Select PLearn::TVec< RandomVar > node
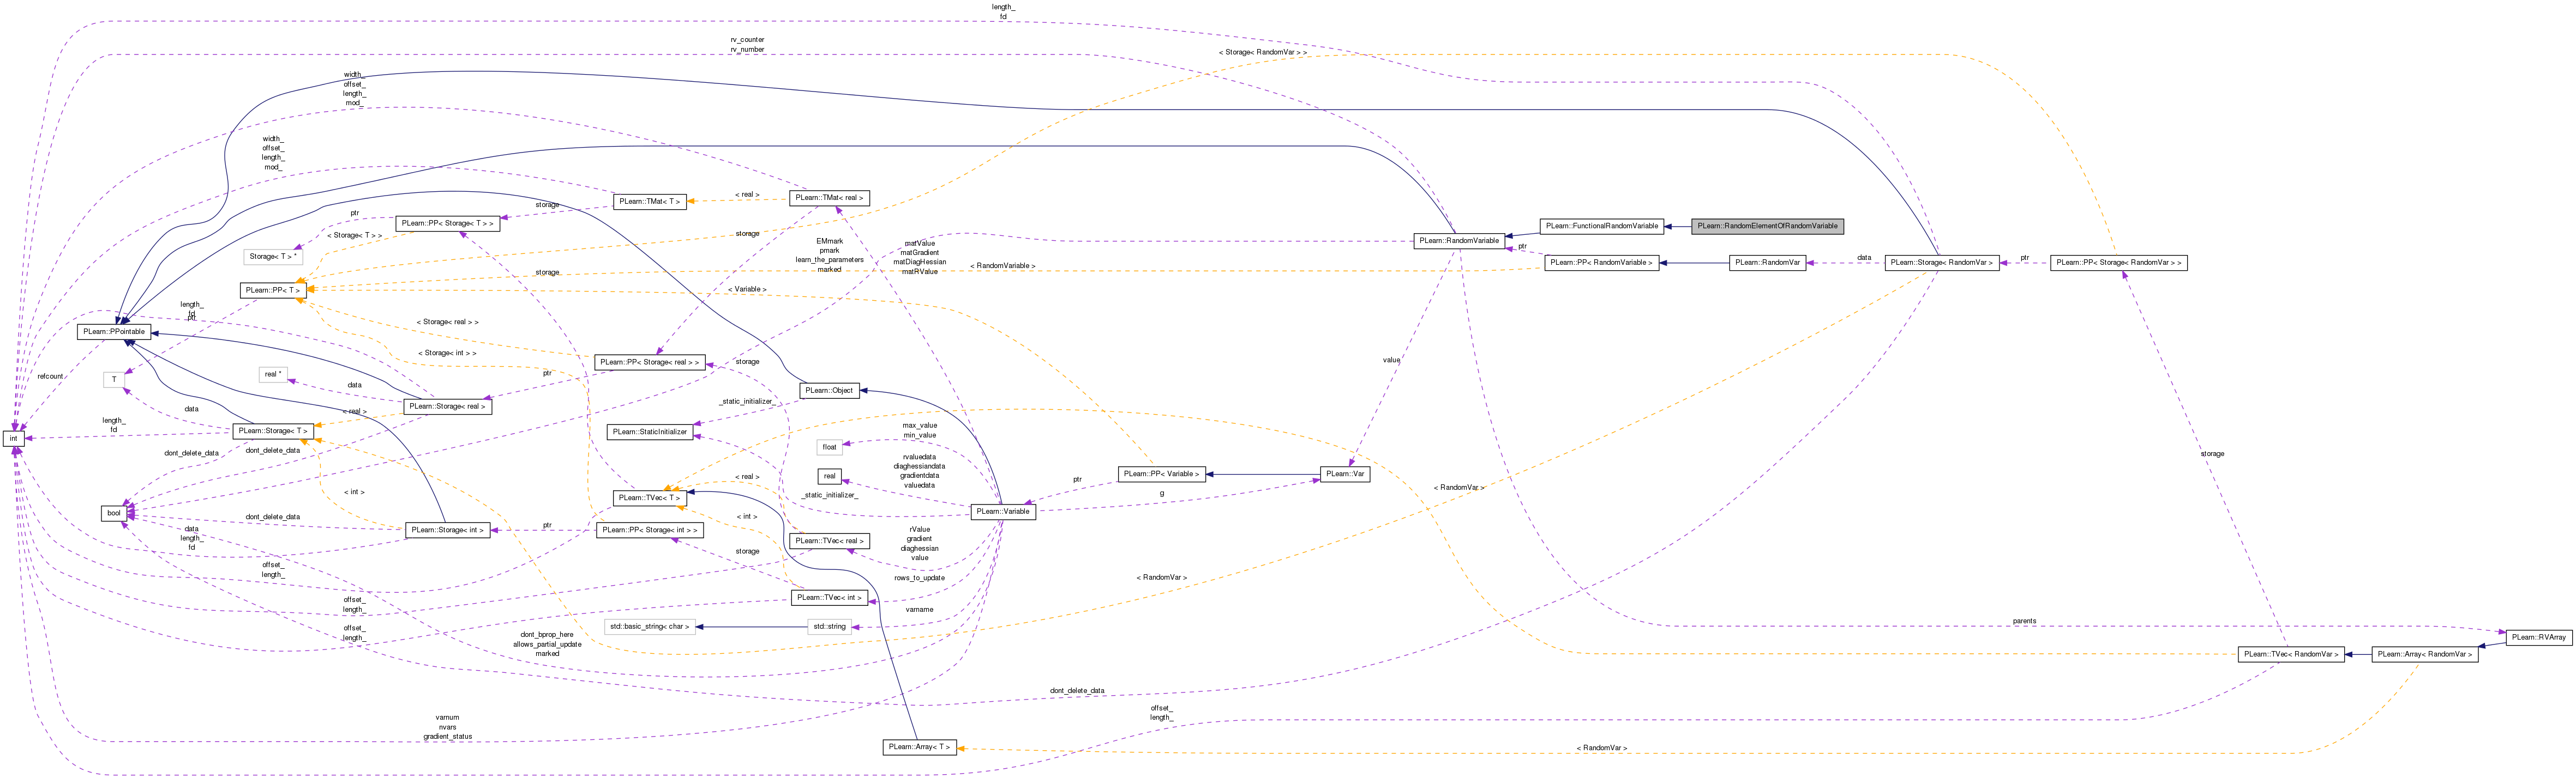The height and width of the screenshot is (778, 2576). (x=2291, y=654)
